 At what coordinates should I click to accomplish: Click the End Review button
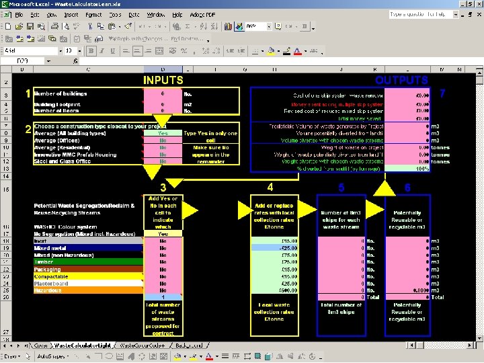[187, 38]
